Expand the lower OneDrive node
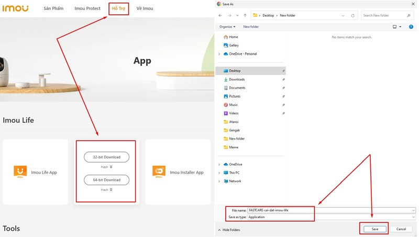This screenshot has width=419, height=237. (x=219, y=164)
